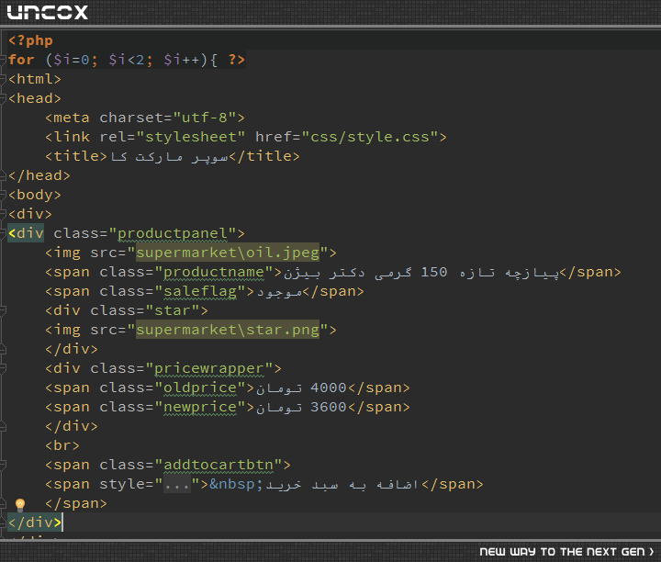Click the uncox logo
Screen dimensions: 661x562
tap(48, 12)
